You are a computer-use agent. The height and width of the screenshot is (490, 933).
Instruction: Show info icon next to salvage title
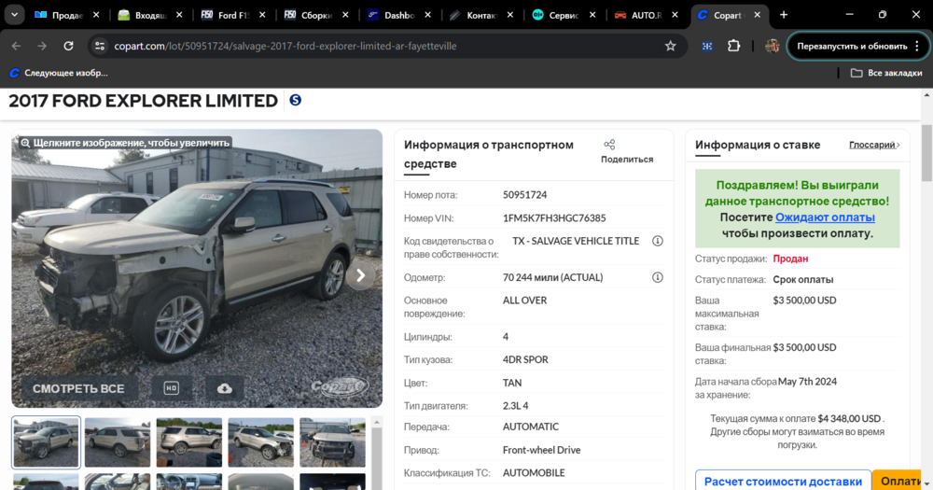point(658,241)
